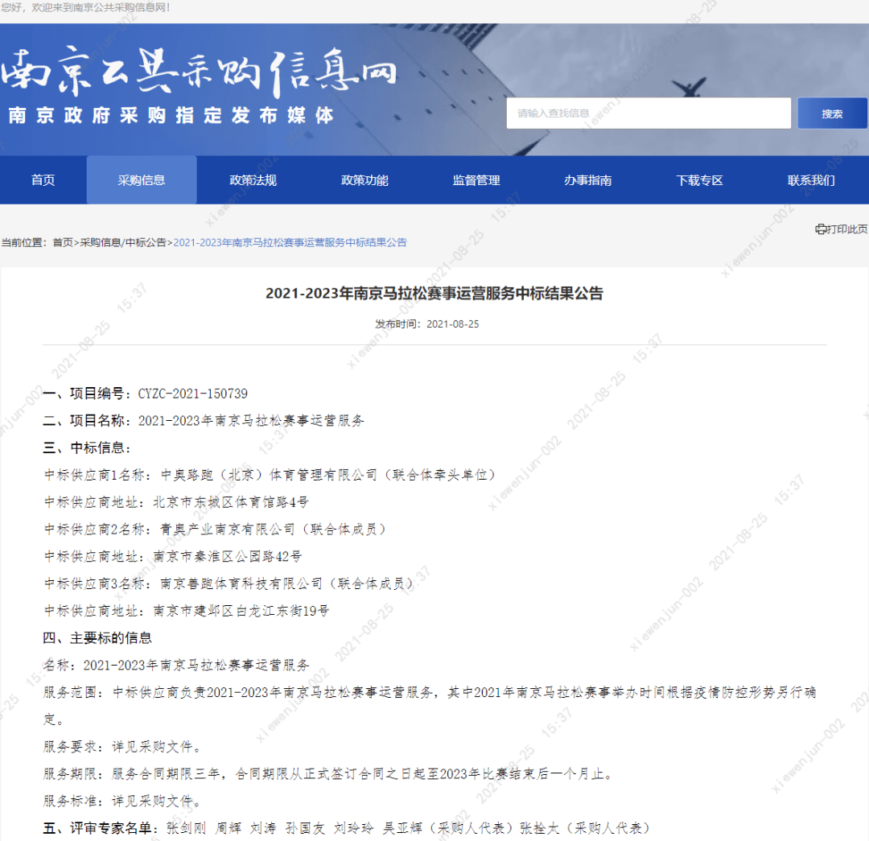The image size is (869, 841).
Task: Focus the 请输入查找信息 search field
Action: 649,113
